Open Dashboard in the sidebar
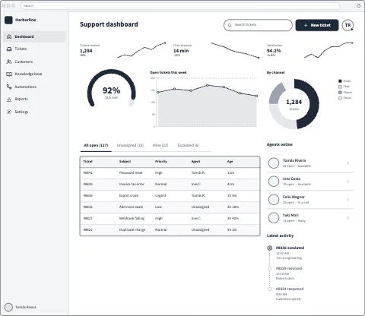The height and width of the screenshot is (316, 365). 34,36
